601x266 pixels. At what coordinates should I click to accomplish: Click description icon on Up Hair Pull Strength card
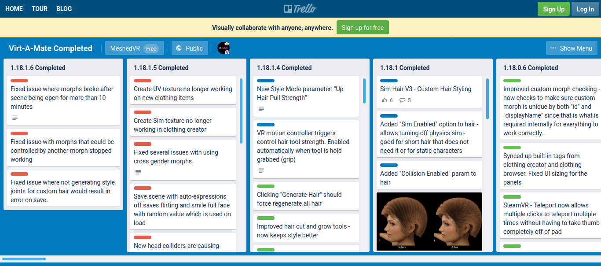261,109
